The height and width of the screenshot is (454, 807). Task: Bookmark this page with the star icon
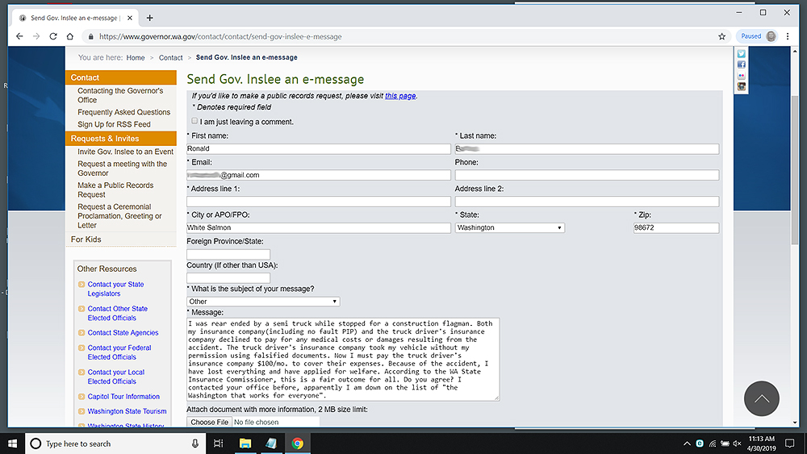click(721, 36)
